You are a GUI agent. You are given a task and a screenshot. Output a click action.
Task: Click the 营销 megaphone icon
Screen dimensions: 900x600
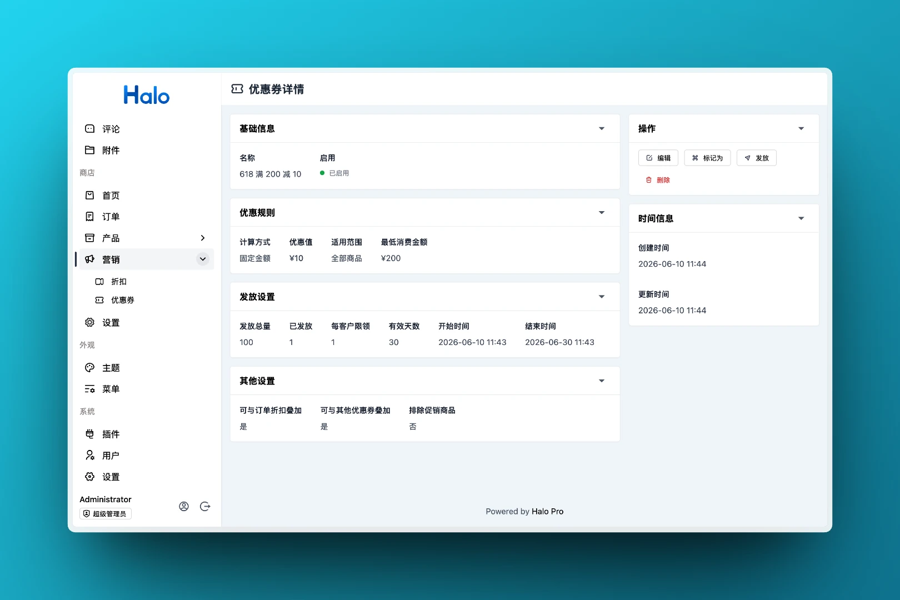89,259
